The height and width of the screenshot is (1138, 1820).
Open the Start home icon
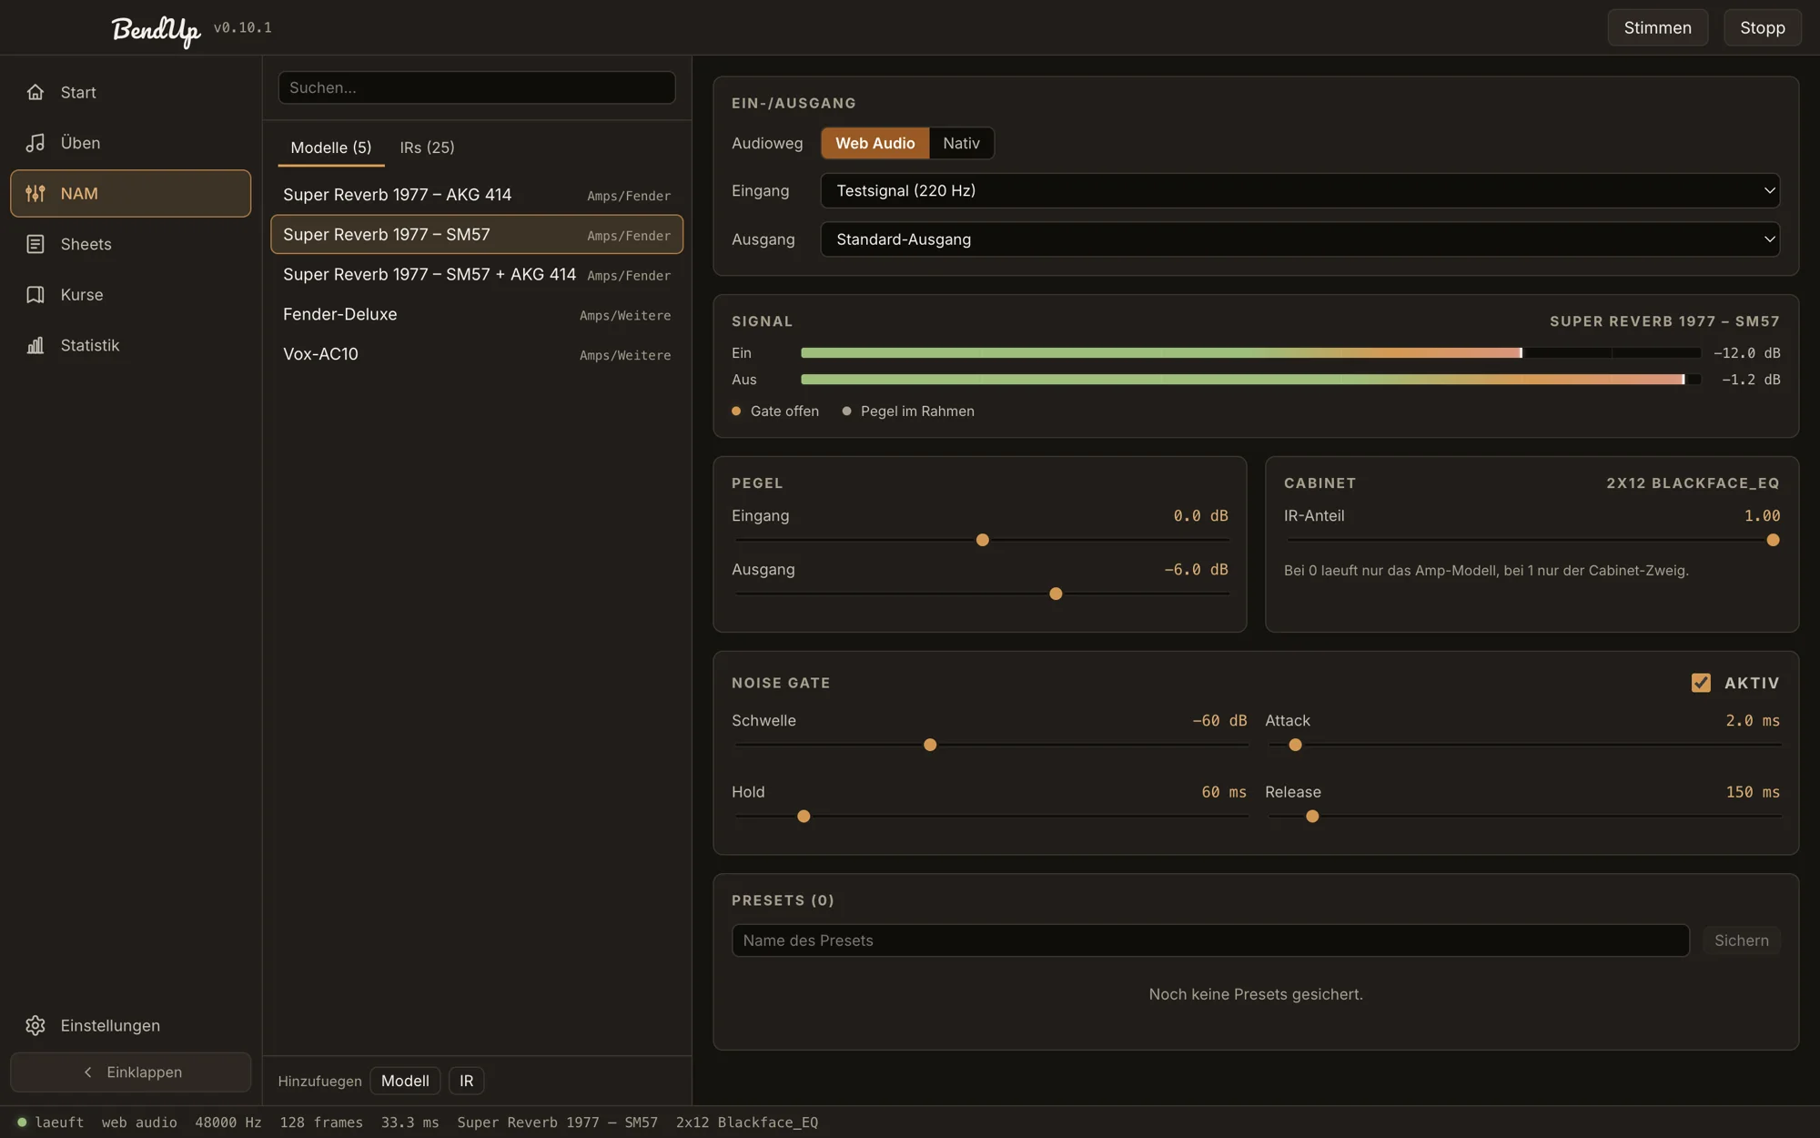click(35, 92)
